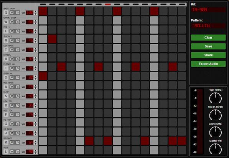Image resolution: width=229 pixels, height=158 pixels.
Task: Decrease Snare Drum volume with down arrow
Action: (36, 23)
